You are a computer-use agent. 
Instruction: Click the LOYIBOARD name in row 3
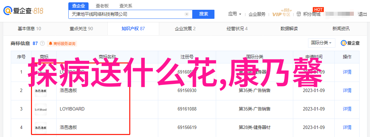[72, 109]
